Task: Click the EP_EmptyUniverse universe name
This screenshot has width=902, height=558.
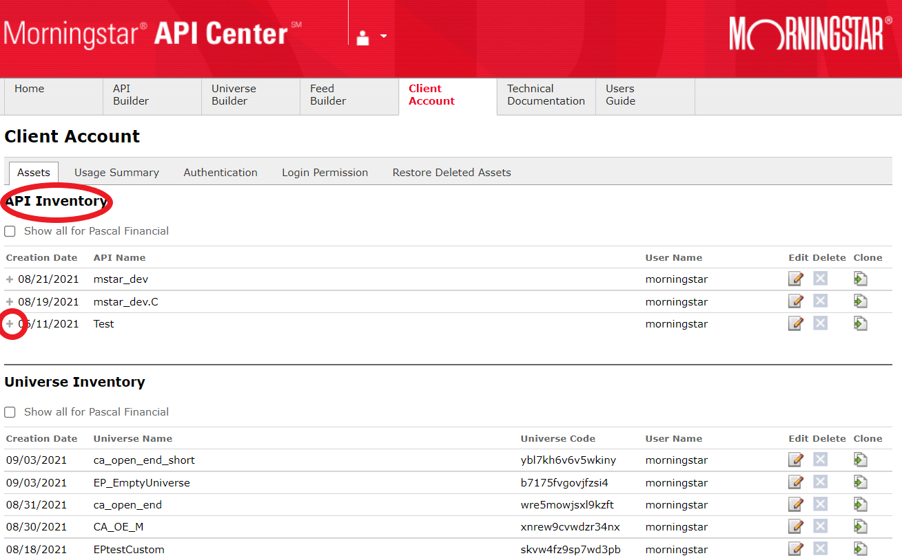Action: [142, 483]
